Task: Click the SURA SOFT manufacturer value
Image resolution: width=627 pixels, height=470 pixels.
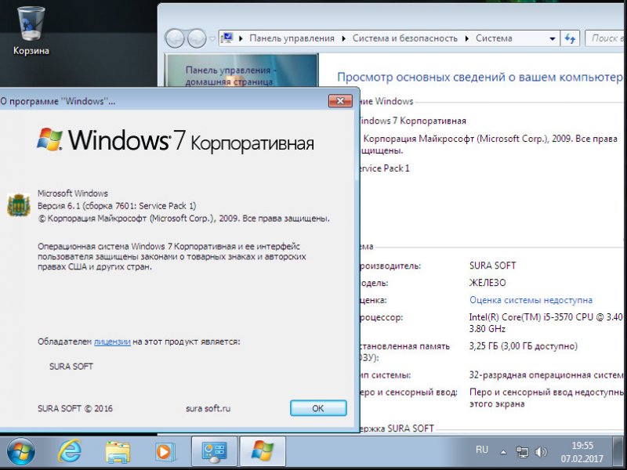Action: pyautogui.click(x=492, y=266)
